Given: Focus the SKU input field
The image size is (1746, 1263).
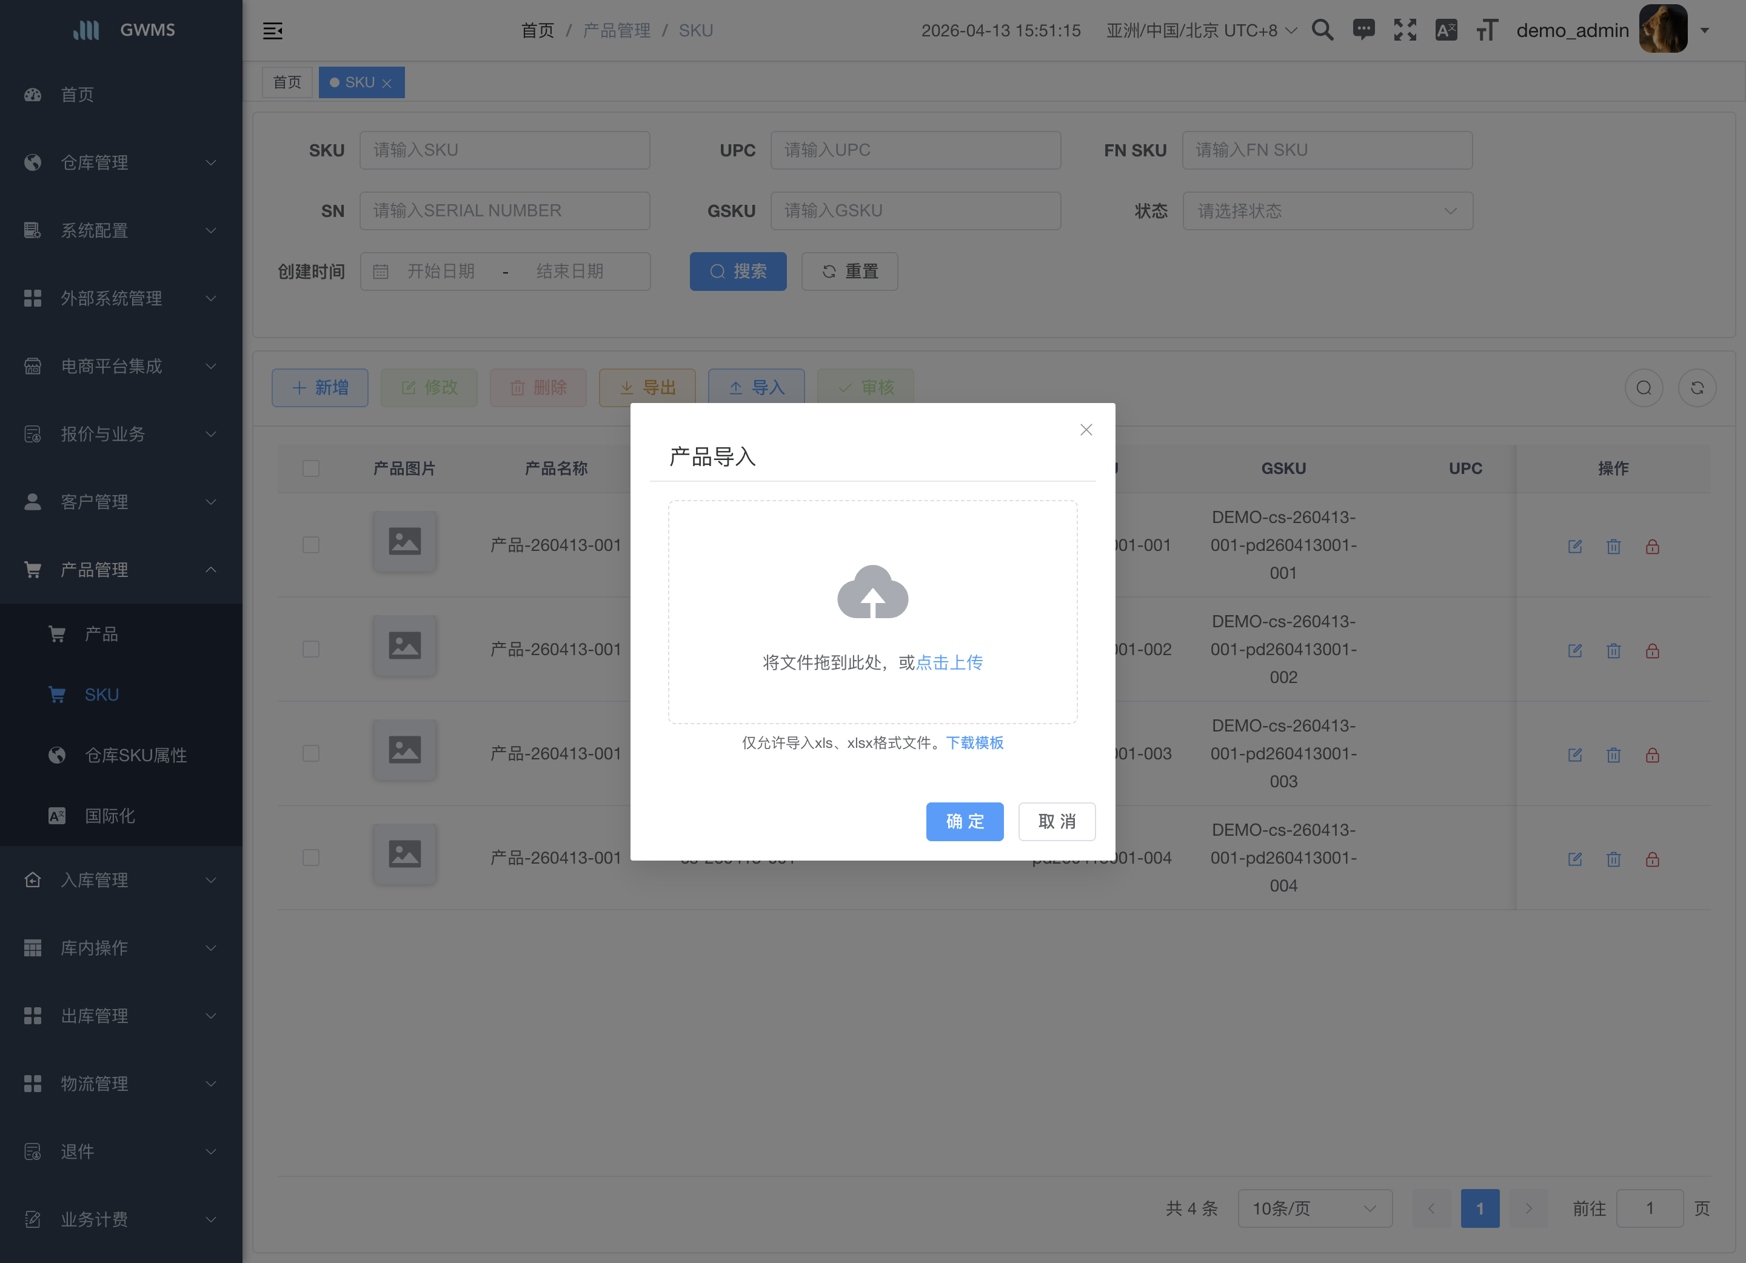Looking at the screenshot, I should [x=504, y=150].
